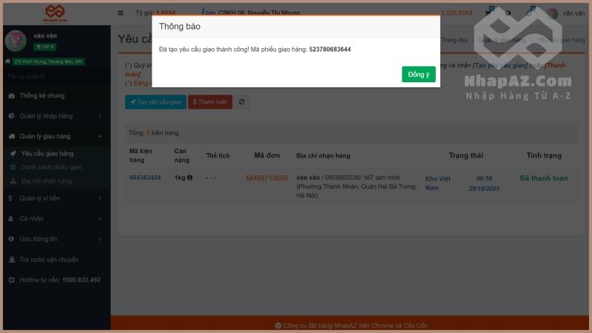Select Yêu cầu giao hàng submenu item
The image size is (592, 333).
coord(47,154)
